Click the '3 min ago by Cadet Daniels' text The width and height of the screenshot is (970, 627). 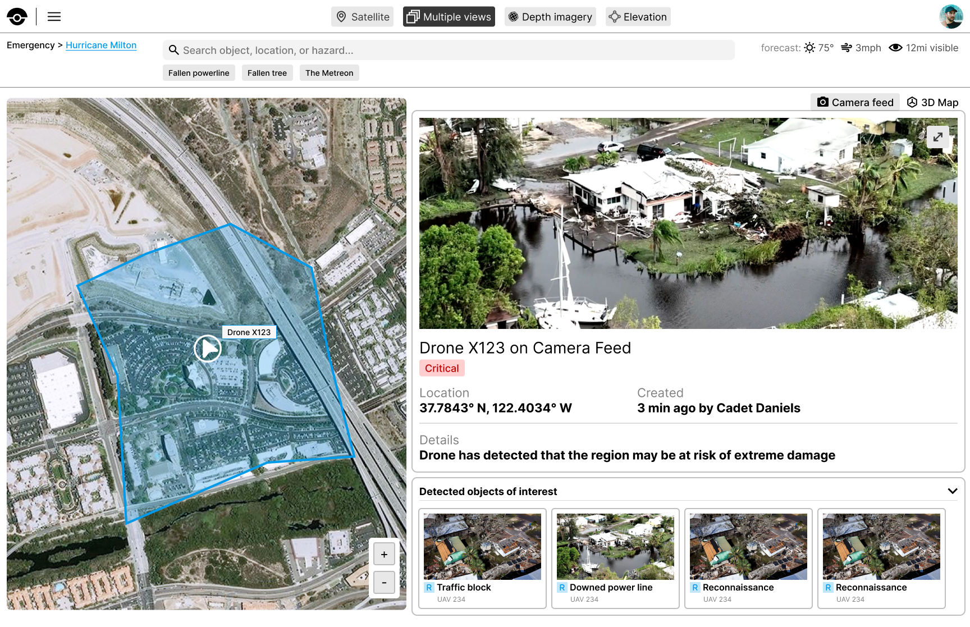(x=719, y=408)
